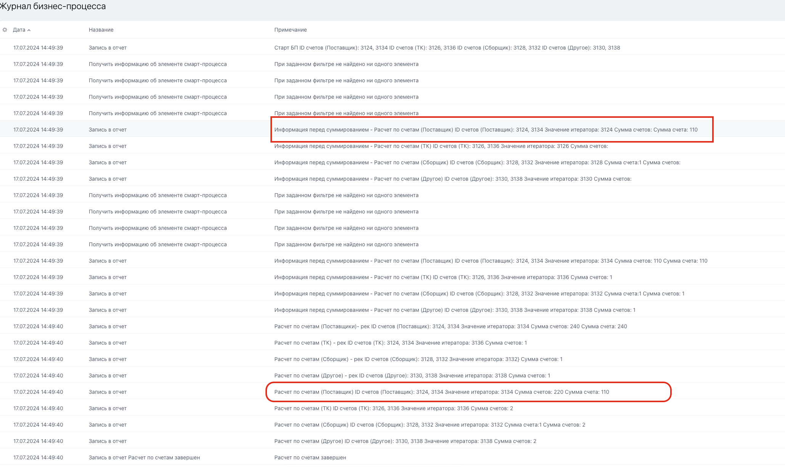Click the Расчет по счетам (Сборщик) - рек note
Viewport: 785px width, 467px height.
click(x=418, y=359)
